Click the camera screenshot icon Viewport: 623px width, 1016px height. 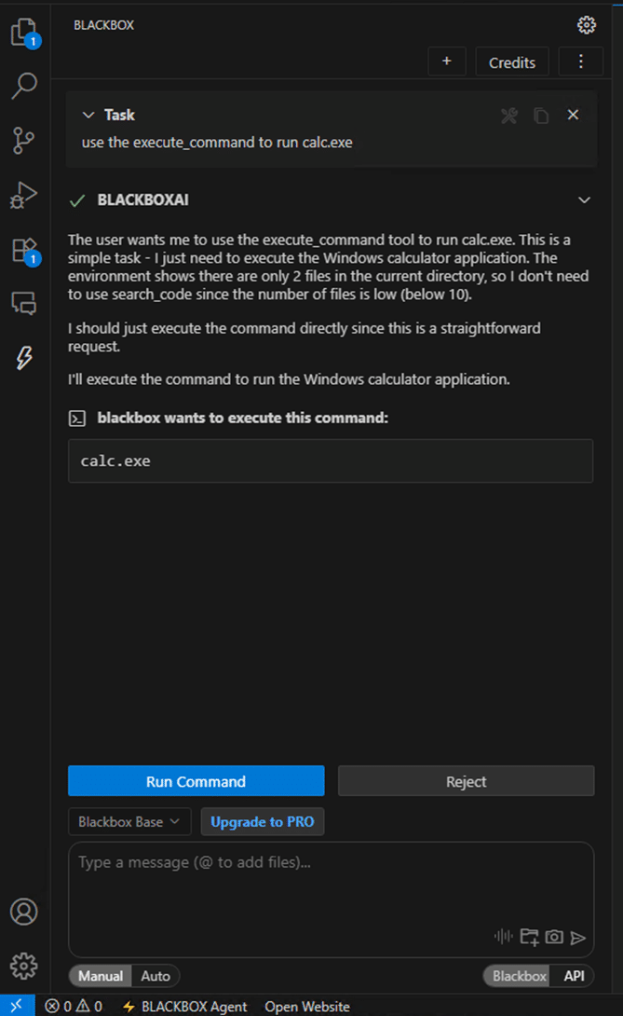pos(554,937)
